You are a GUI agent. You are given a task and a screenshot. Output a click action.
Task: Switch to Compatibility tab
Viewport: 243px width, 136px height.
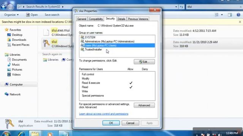96,19
